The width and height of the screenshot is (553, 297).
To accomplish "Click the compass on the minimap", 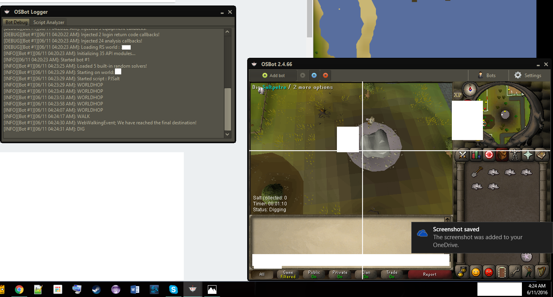I will click(470, 90).
